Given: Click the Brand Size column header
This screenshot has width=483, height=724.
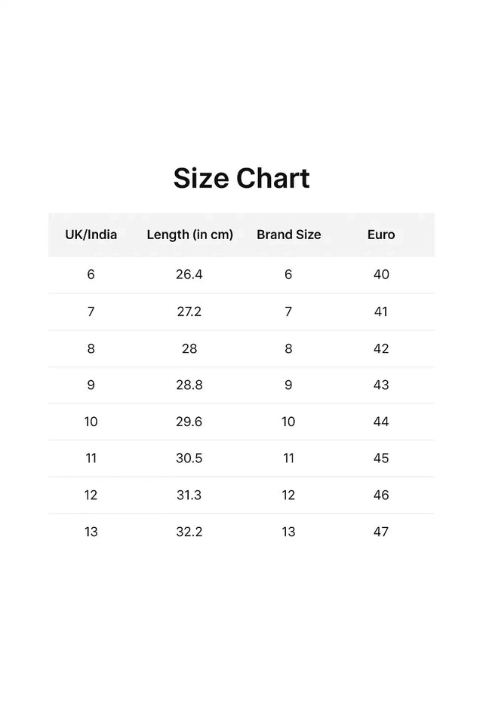Looking at the screenshot, I should point(288,235).
